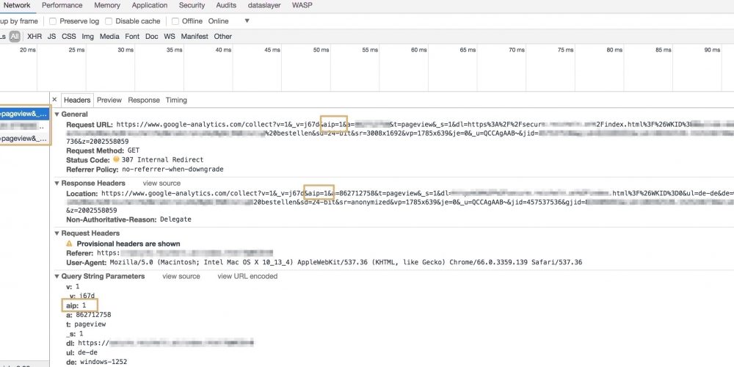Filter requests by WS

(170, 37)
